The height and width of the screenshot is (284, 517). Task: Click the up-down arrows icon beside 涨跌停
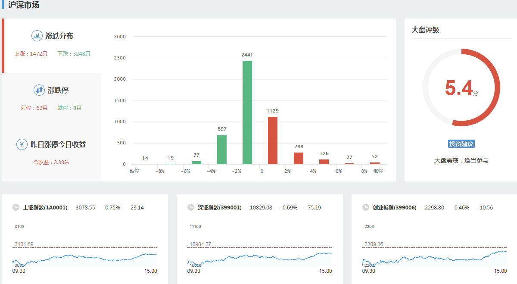[39, 90]
